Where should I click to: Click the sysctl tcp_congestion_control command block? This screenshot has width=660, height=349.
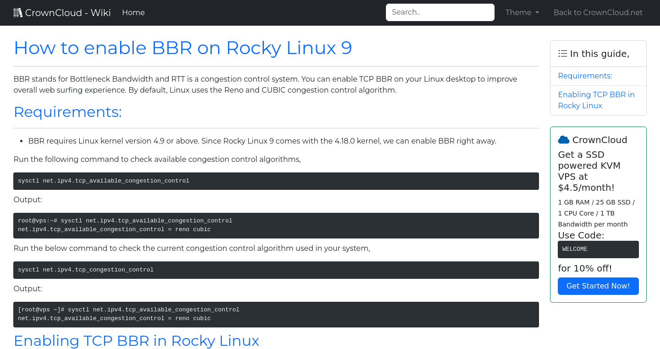click(x=275, y=270)
